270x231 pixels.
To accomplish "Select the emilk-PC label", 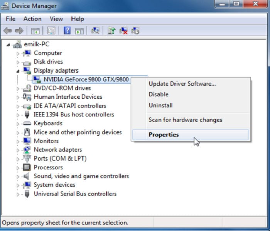I will pyautogui.click(x=37, y=44).
